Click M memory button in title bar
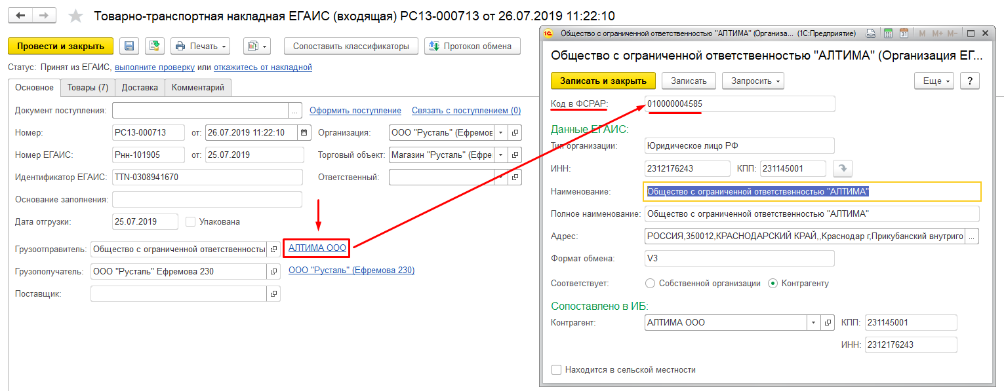1004x391 pixels. 922,33
